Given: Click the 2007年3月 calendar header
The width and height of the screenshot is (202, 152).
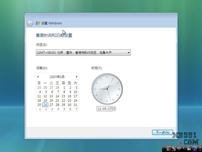Looking at the screenshot, I should coord(57,77).
